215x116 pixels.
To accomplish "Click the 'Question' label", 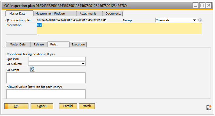I will 13,59.
